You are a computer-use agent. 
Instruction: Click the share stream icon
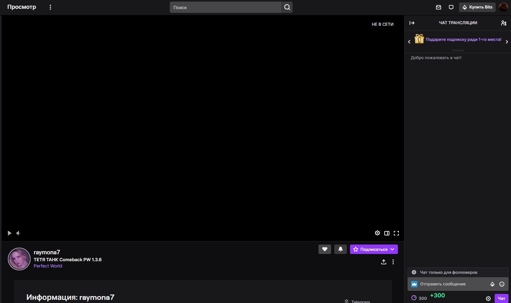(383, 262)
